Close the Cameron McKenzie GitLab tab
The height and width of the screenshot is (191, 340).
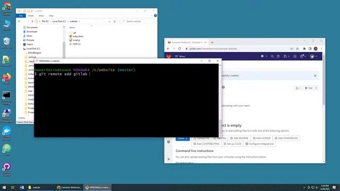click(205, 42)
